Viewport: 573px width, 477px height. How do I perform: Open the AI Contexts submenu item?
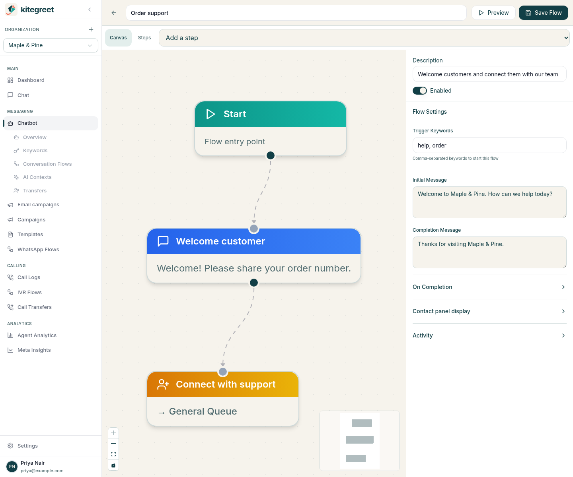tap(54, 177)
